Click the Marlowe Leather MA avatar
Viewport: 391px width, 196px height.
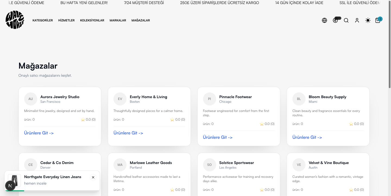pyautogui.click(x=120, y=165)
